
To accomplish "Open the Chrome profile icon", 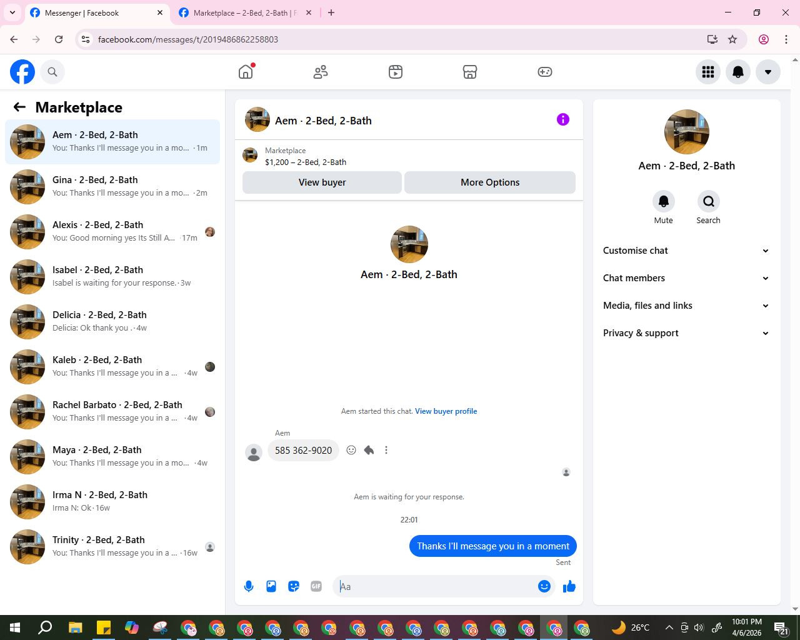I will [764, 39].
